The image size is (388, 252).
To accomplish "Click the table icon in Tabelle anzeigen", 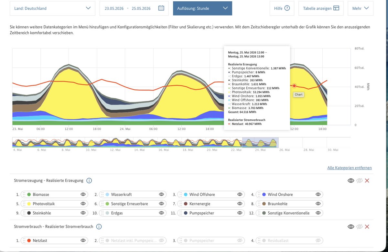I will [336, 8].
